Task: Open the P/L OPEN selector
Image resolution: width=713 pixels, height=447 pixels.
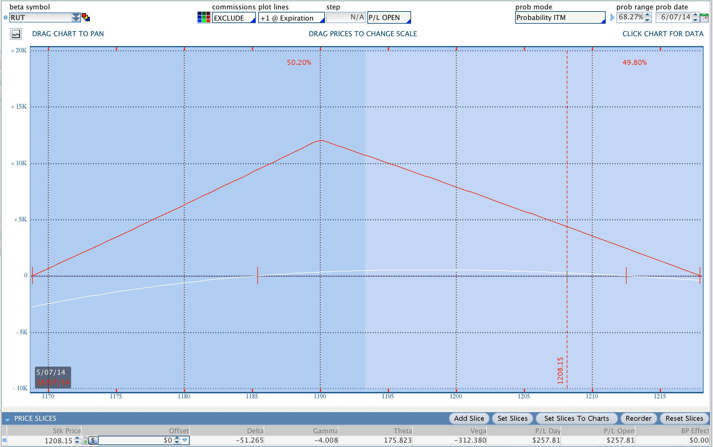Action: pyautogui.click(x=389, y=17)
